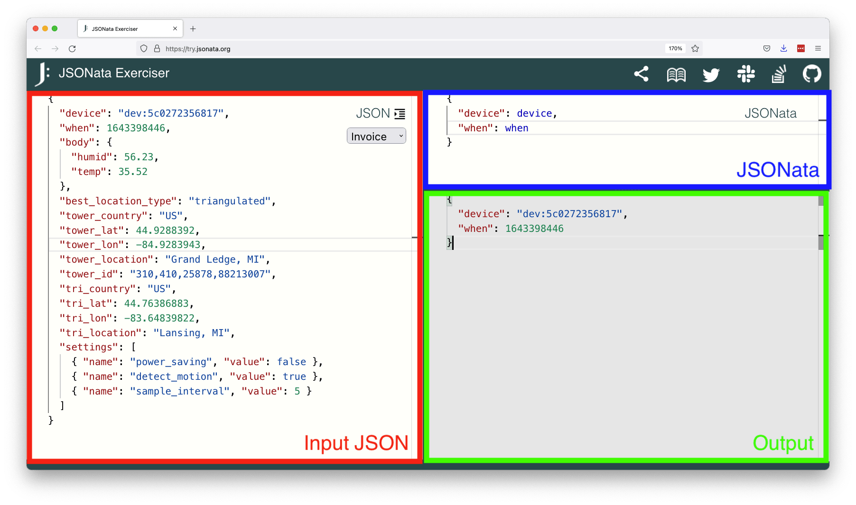Open the Stack Overflow icon

(779, 74)
